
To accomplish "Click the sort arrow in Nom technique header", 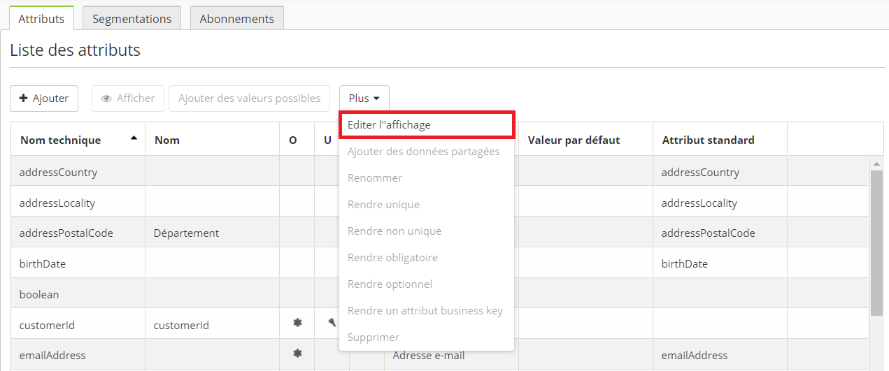I will [x=134, y=138].
